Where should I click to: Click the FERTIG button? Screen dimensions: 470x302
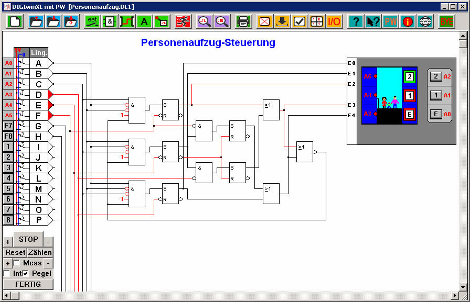pyautogui.click(x=28, y=284)
